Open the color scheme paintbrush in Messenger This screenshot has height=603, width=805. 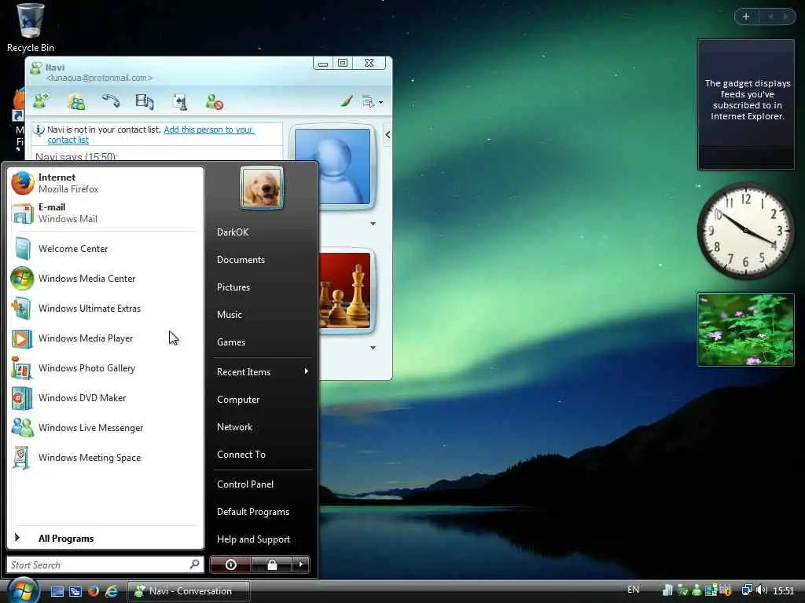click(347, 101)
